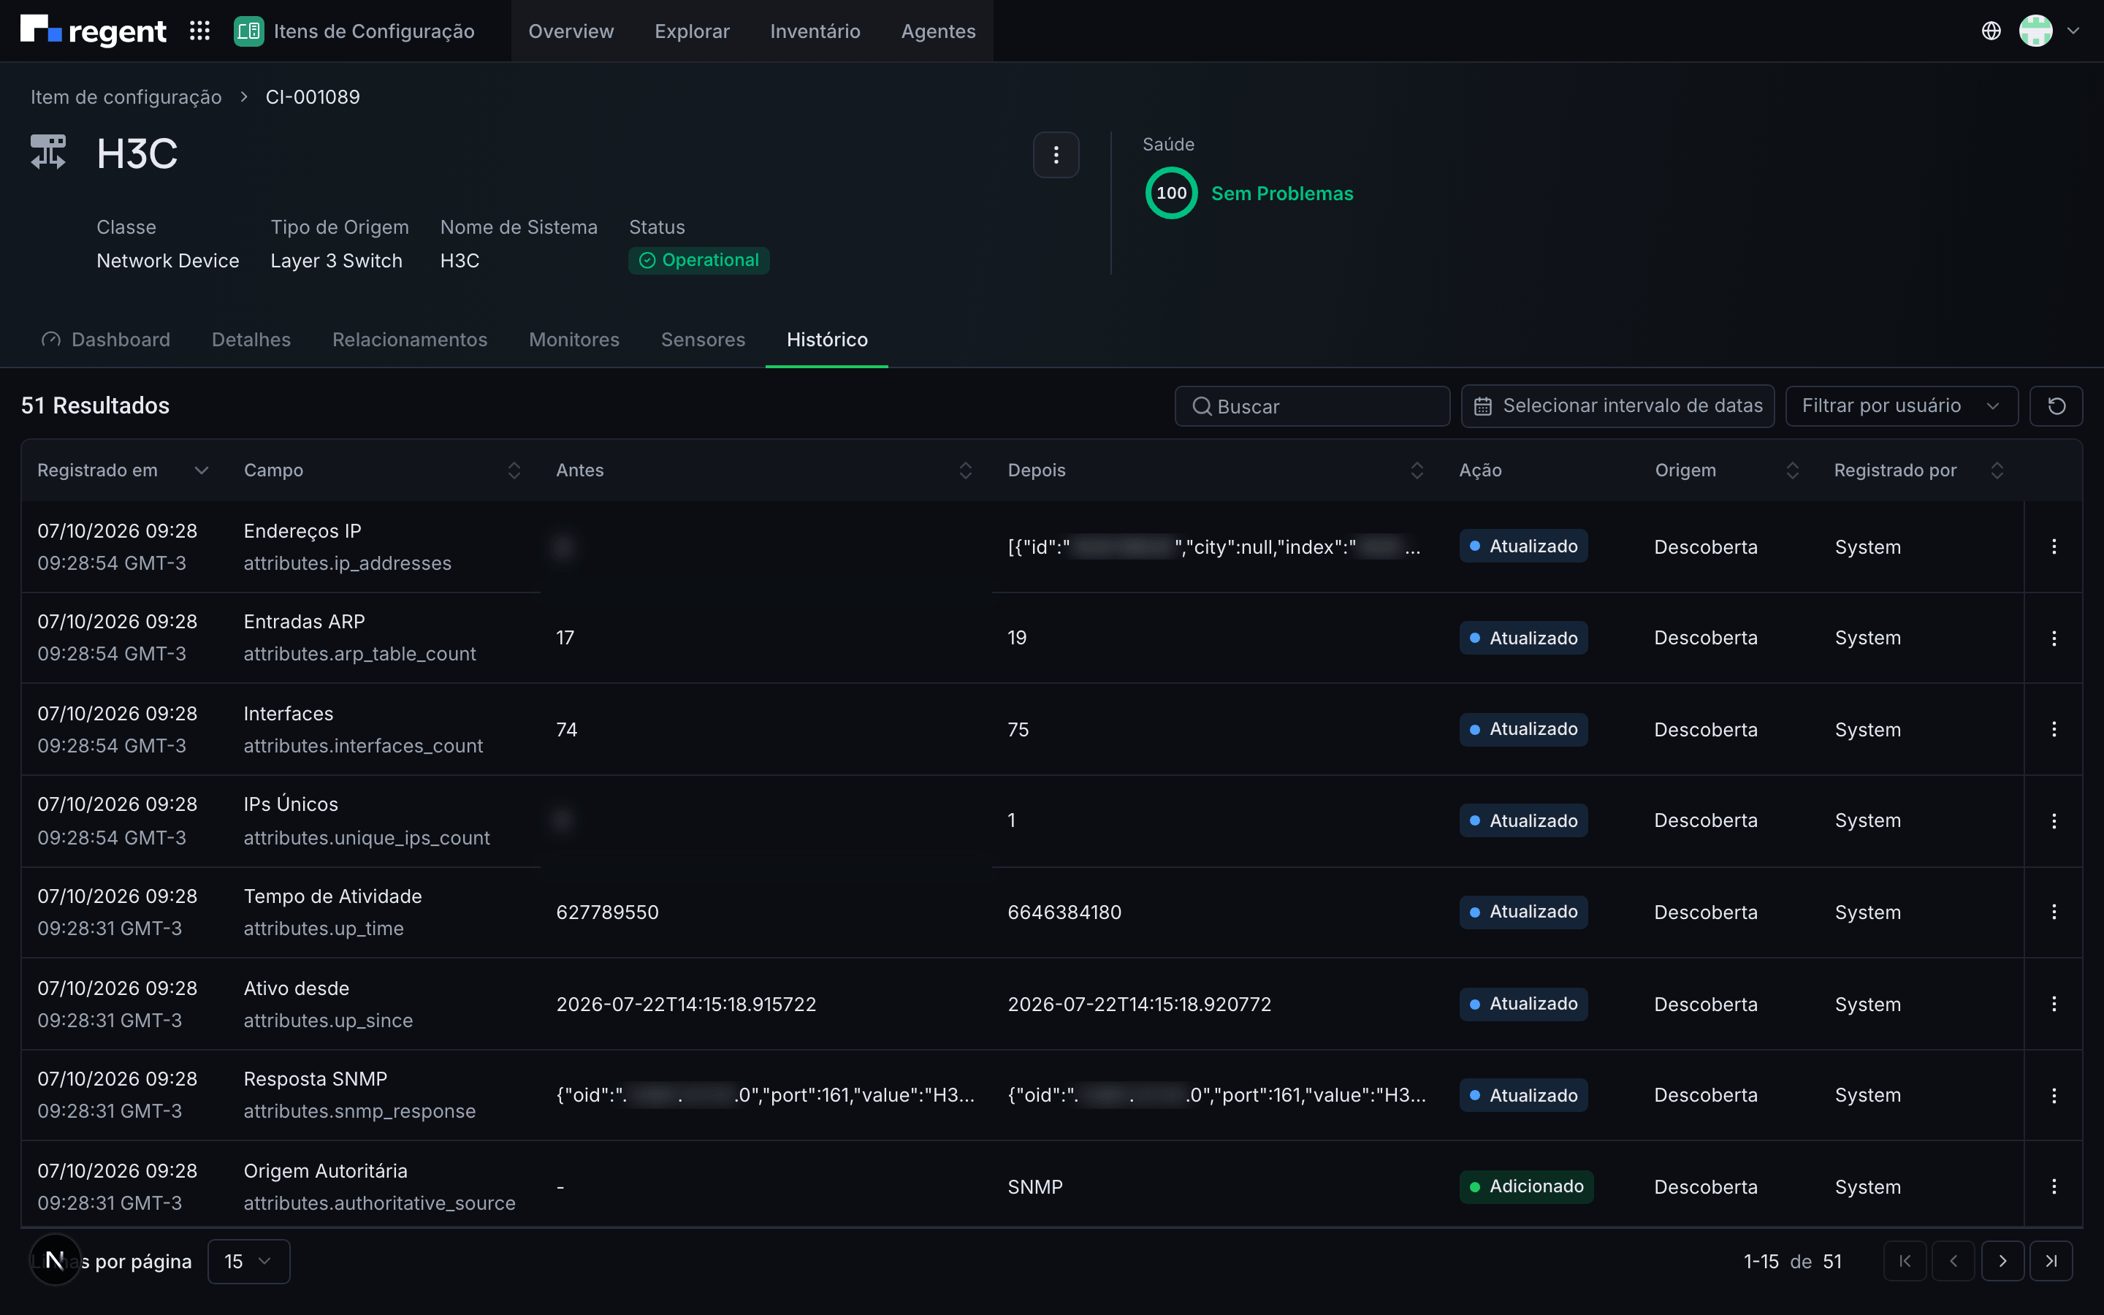The image size is (2104, 1315).
Task: Open the Detalhes tab
Action: pos(251,339)
